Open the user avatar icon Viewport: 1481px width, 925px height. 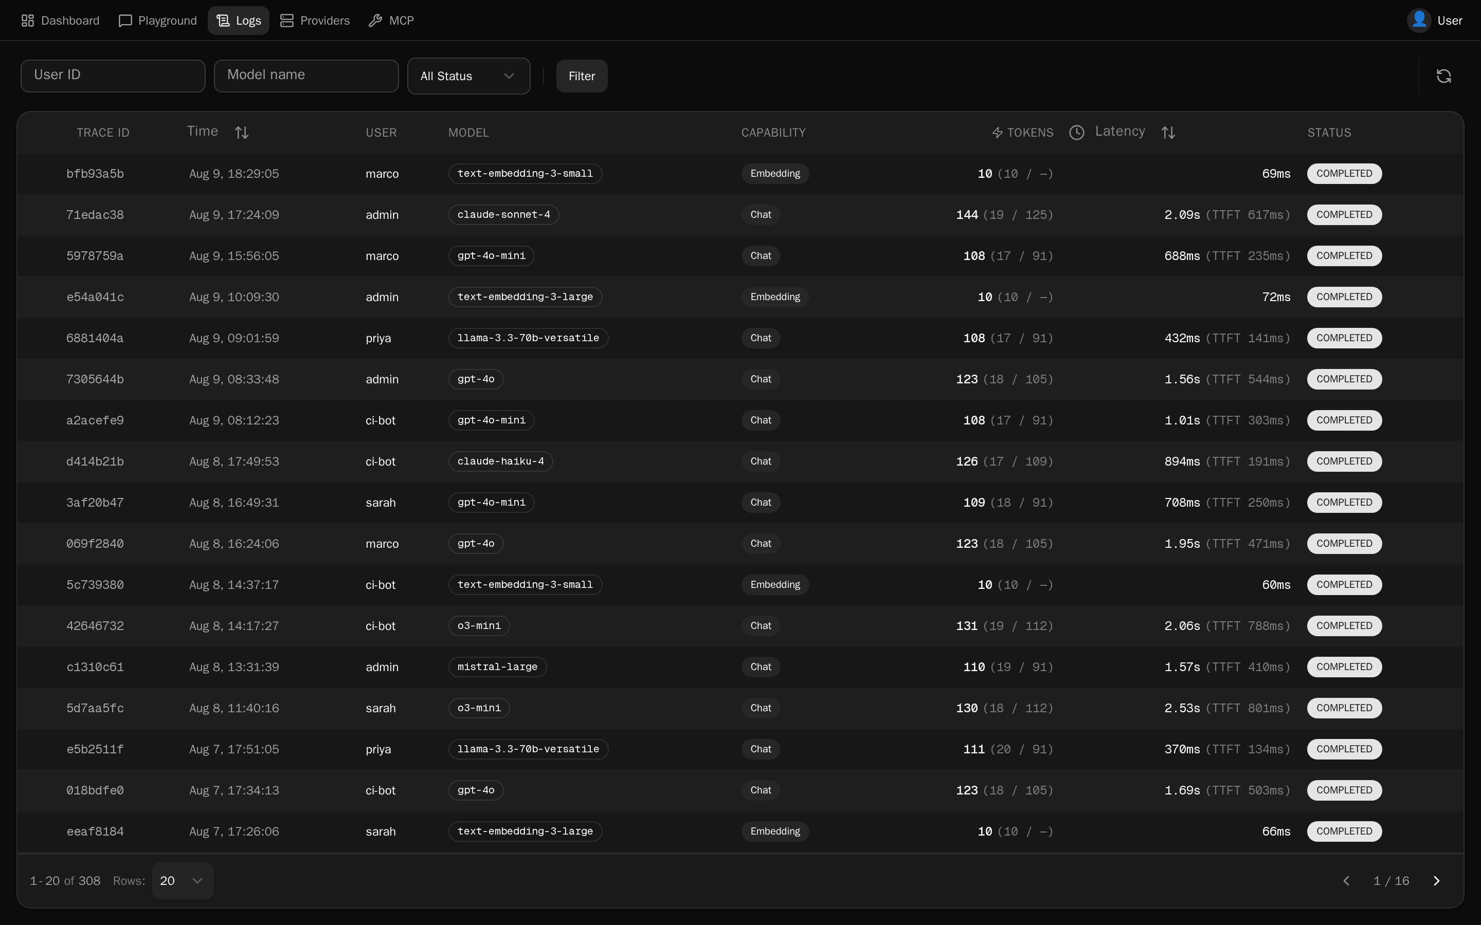1419,20
